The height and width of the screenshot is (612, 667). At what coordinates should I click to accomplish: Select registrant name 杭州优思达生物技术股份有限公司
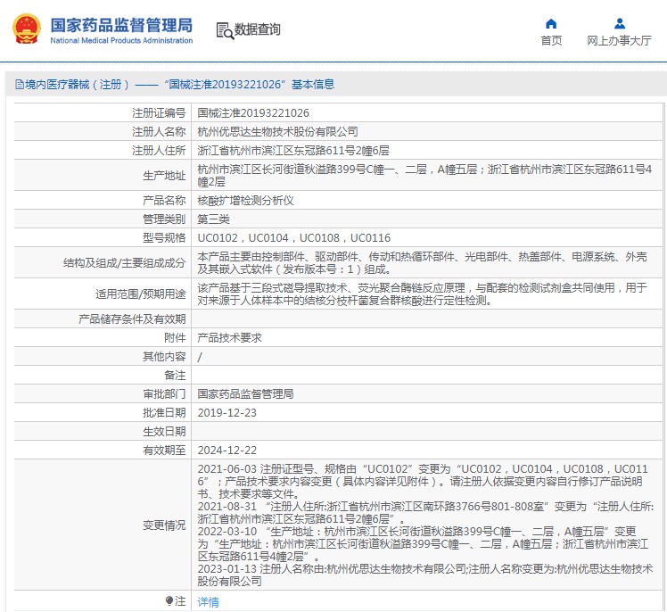pyautogui.click(x=277, y=131)
